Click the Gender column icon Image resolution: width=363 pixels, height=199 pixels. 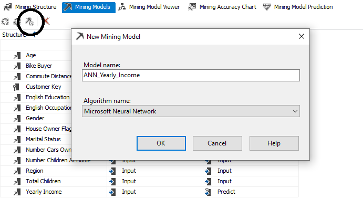[x=17, y=119]
